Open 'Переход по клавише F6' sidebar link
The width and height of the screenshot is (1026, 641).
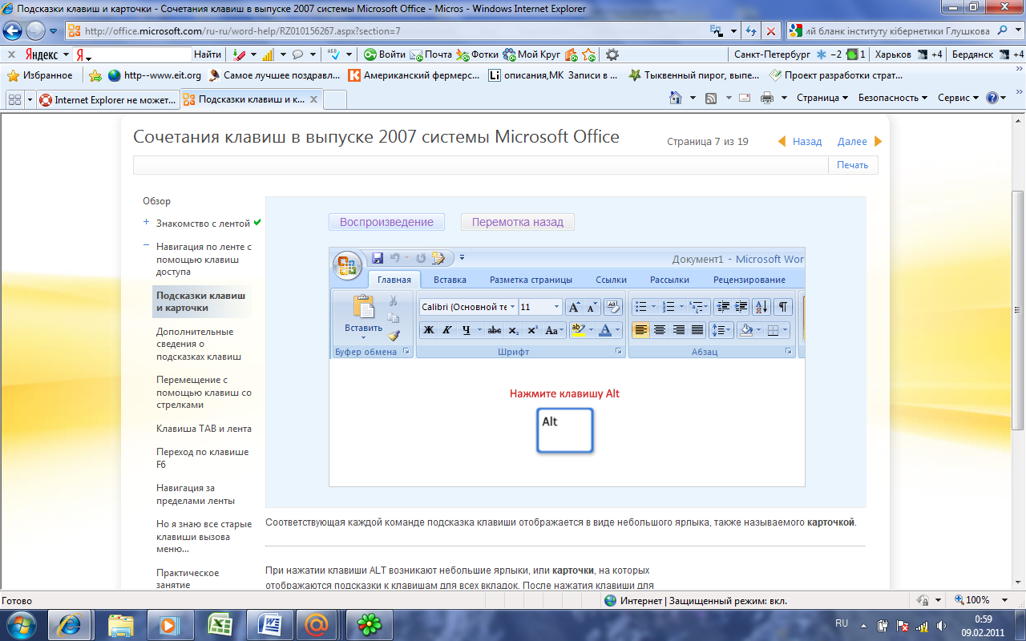tap(202, 458)
